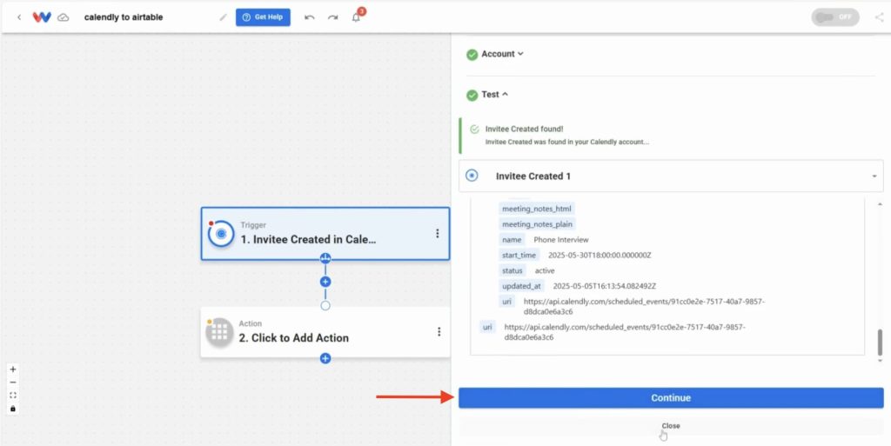
Task: Open the Workload logo home
Action: [42, 17]
